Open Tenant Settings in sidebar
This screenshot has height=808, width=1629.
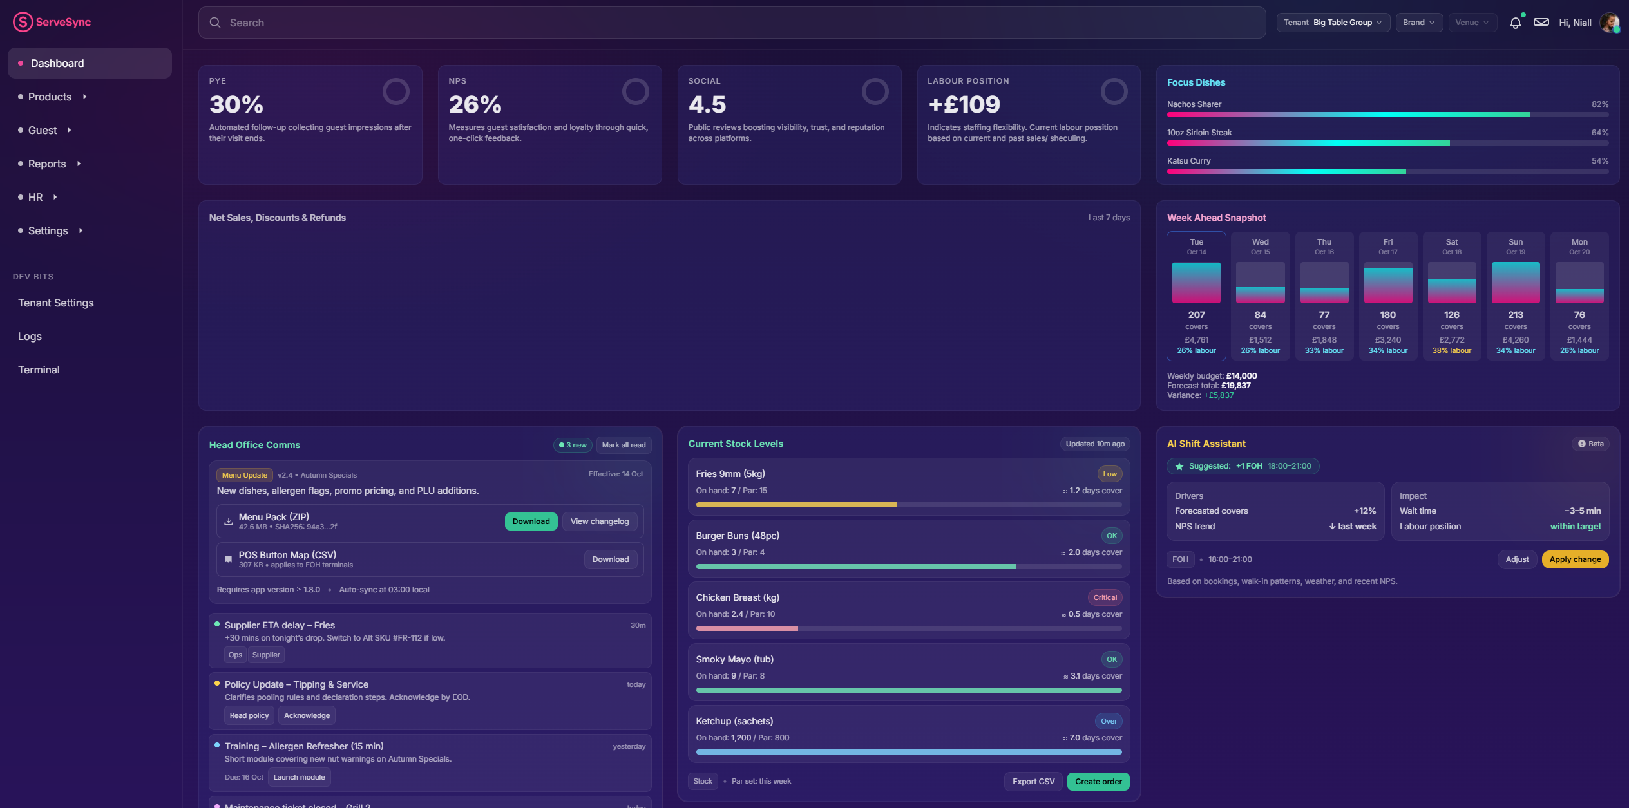click(x=56, y=303)
